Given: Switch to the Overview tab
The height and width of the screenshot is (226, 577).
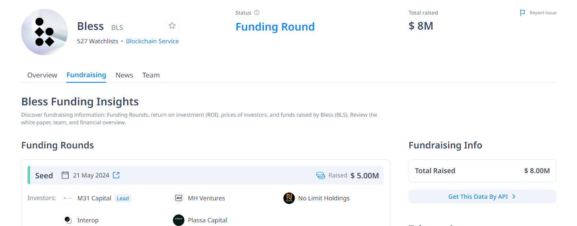Looking at the screenshot, I should tap(42, 75).
